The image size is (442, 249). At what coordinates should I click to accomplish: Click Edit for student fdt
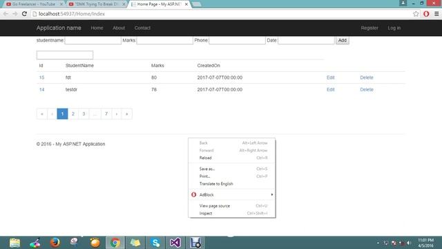coord(330,77)
